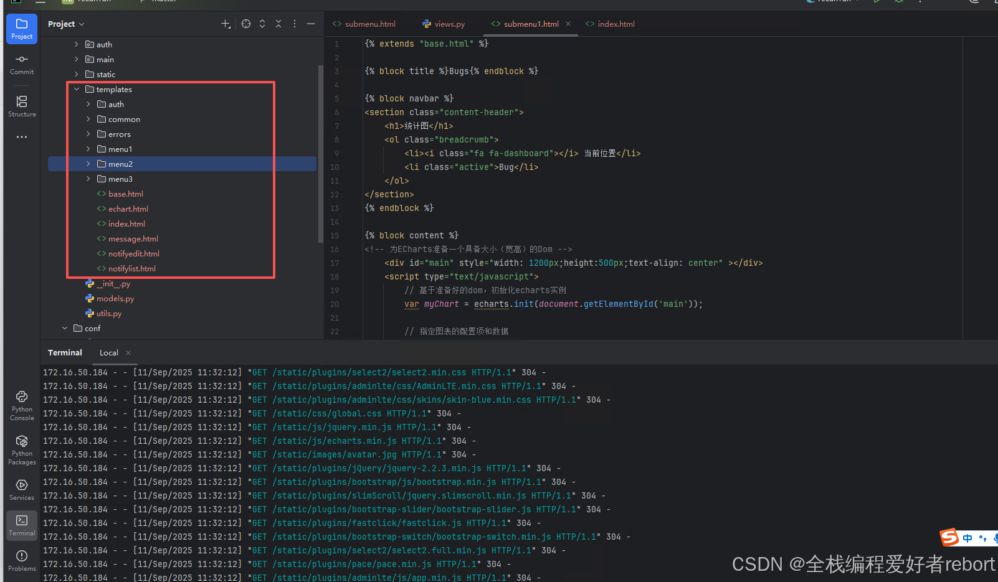The height and width of the screenshot is (582, 998).
Task: Select the menu2 folder row
Action: click(x=182, y=164)
